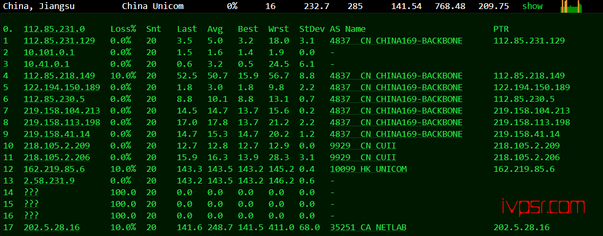Image resolution: width=603 pixels, height=236 pixels.
Task: Click the green "show" link
Action: pos(532,6)
